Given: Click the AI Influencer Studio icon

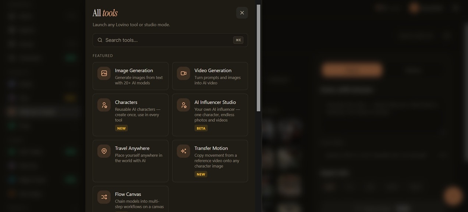Looking at the screenshot, I should pyautogui.click(x=184, y=105).
